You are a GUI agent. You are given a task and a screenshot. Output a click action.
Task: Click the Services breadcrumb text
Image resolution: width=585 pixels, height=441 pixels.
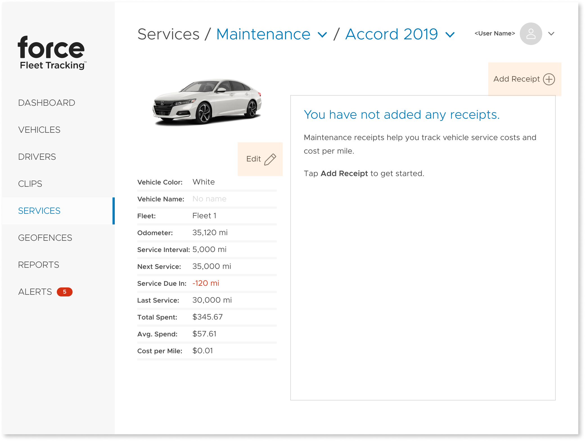tap(168, 34)
